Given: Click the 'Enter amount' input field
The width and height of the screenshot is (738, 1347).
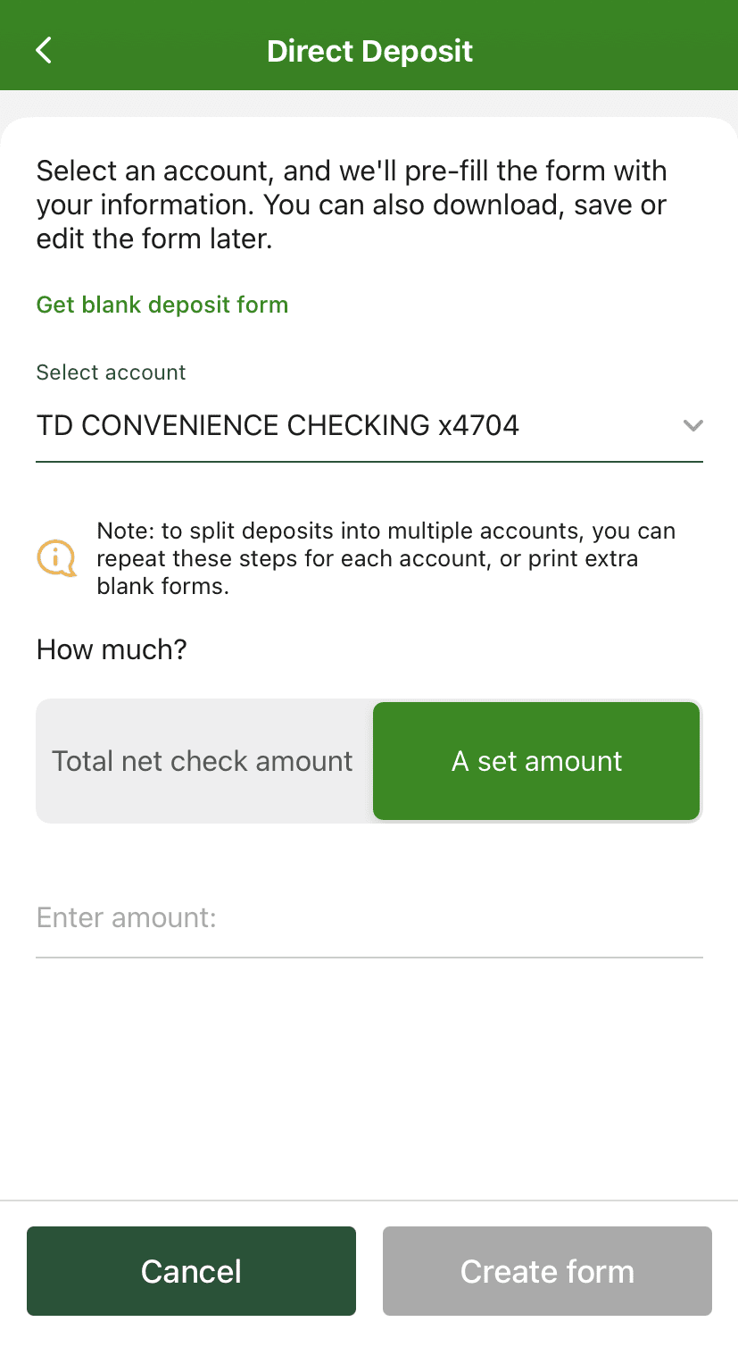Looking at the screenshot, I should (369, 917).
